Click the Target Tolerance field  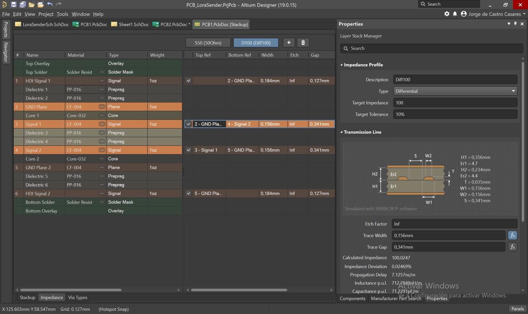pos(455,114)
